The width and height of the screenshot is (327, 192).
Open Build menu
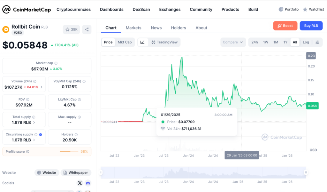tap(253, 9)
